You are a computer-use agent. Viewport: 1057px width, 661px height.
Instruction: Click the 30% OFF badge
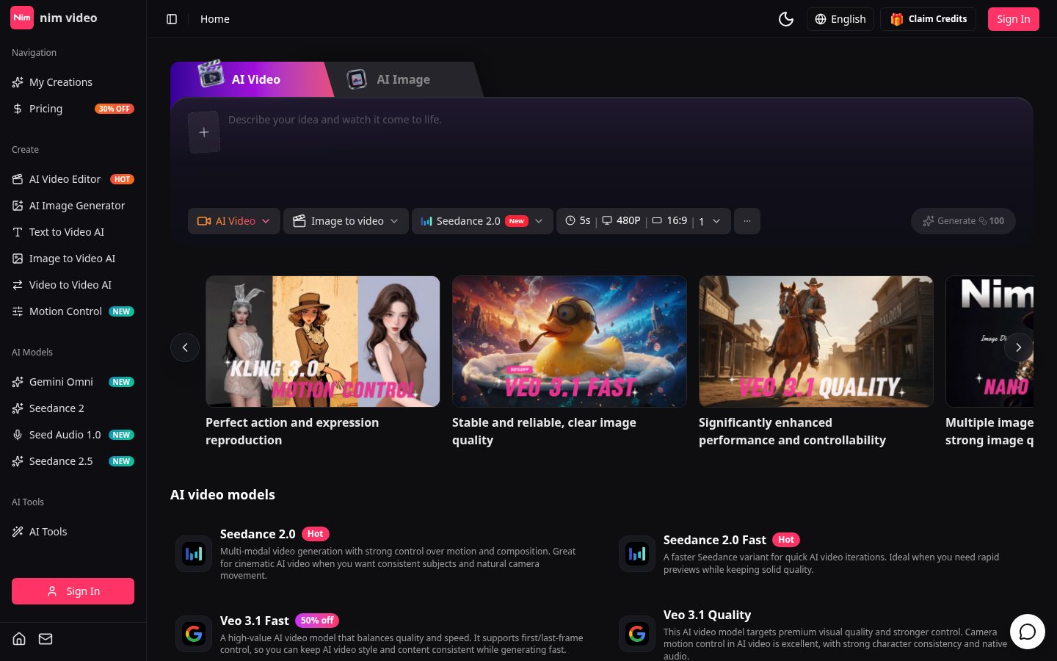[115, 109]
